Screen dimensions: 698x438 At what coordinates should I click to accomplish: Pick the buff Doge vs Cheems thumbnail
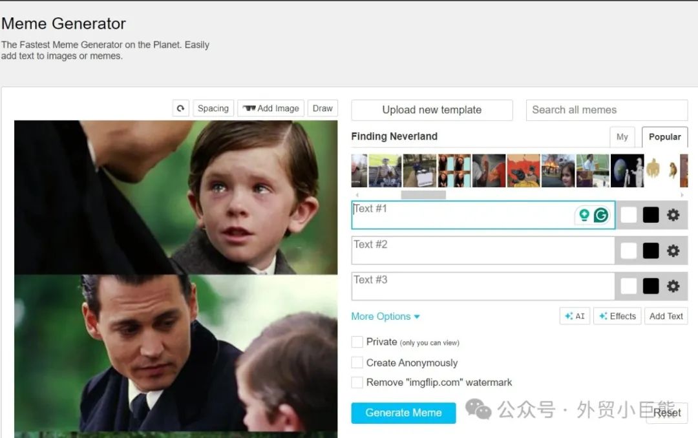pos(662,171)
